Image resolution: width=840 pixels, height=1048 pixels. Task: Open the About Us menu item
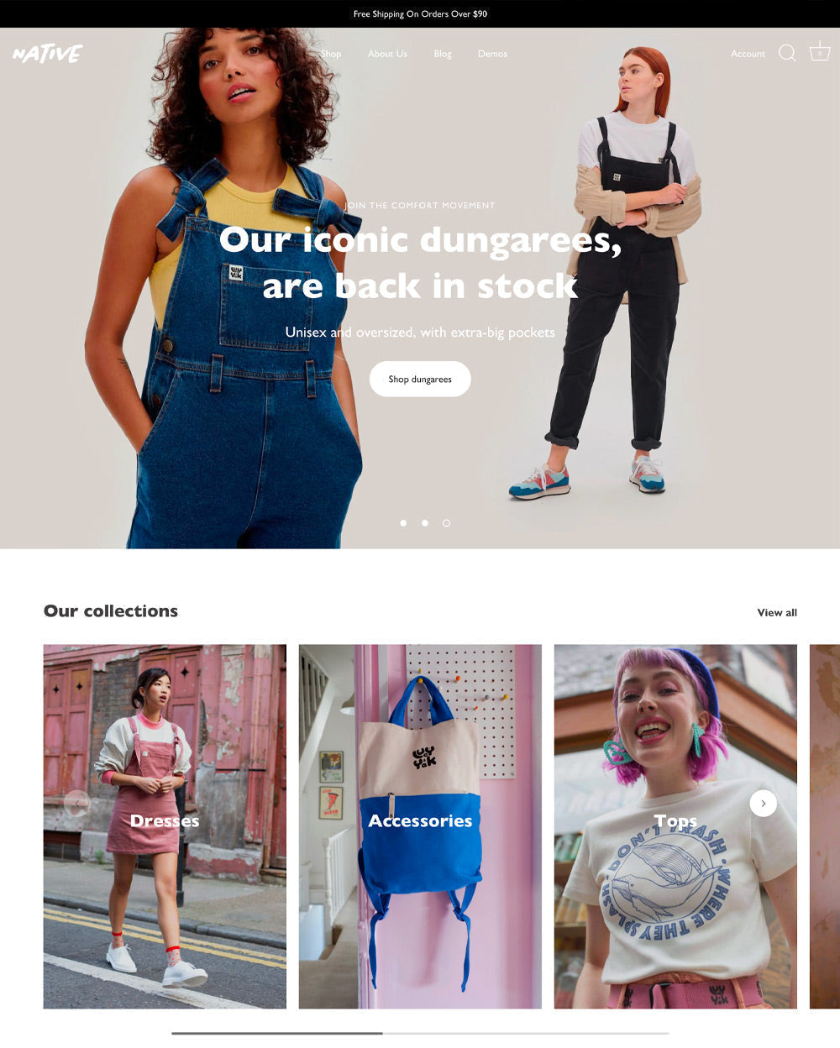click(387, 54)
